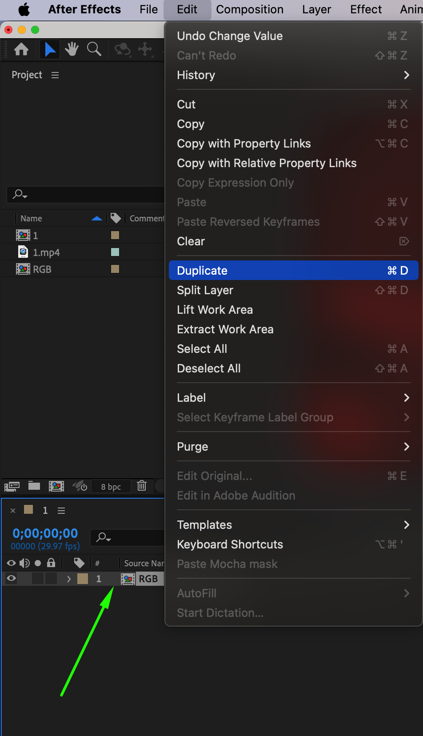Select the Selection arrow tool
The height and width of the screenshot is (736, 423).
click(50, 49)
